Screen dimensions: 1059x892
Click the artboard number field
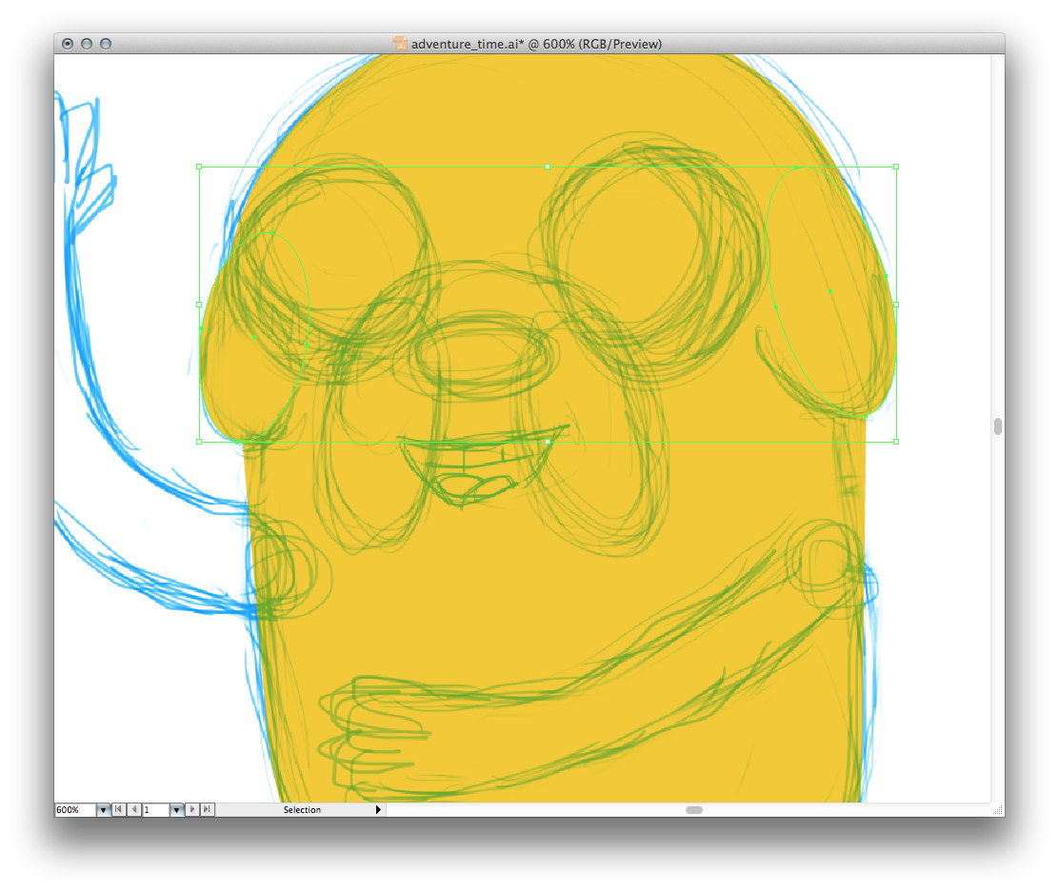click(155, 810)
